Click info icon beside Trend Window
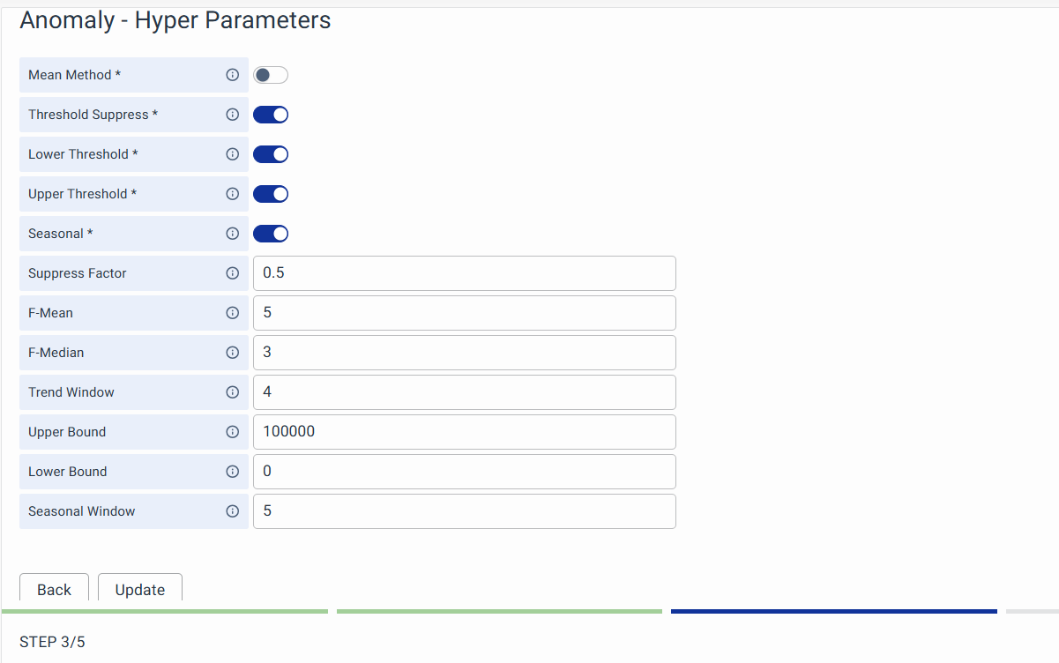Screen dimensions: 1059x663 click(233, 392)
